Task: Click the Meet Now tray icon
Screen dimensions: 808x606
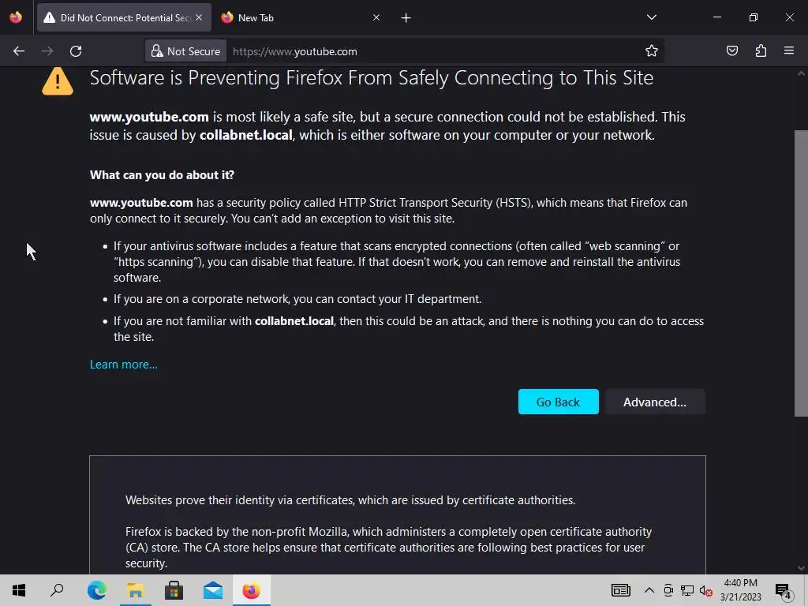Action: [x=668, y=590]
